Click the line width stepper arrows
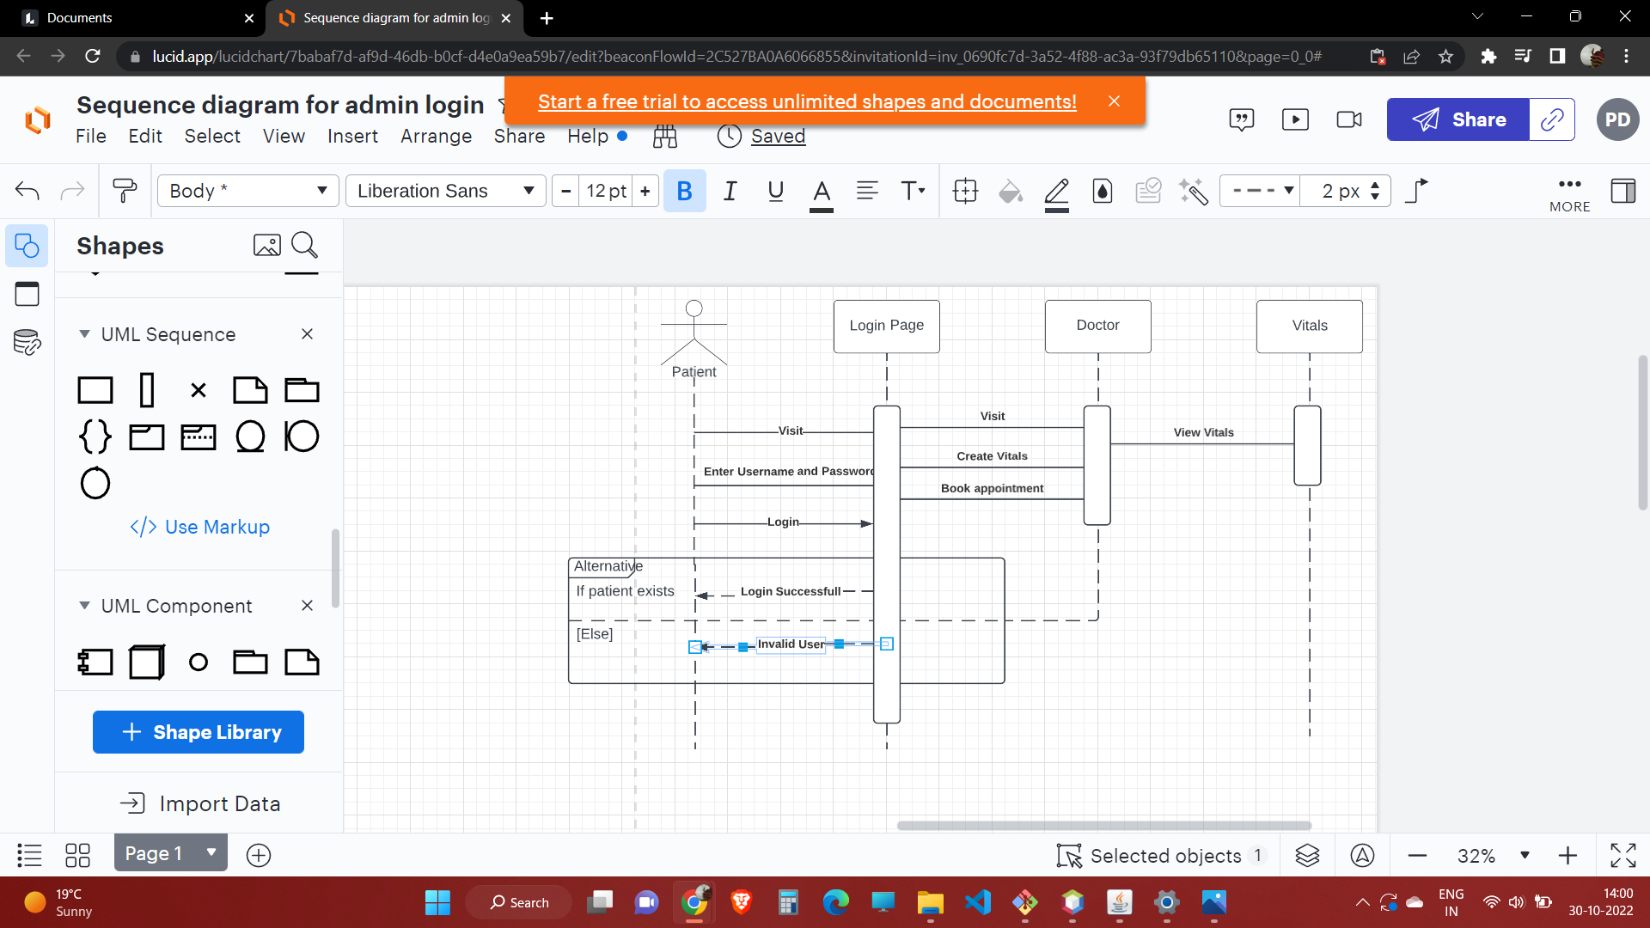 click(x=1375, y=191)
